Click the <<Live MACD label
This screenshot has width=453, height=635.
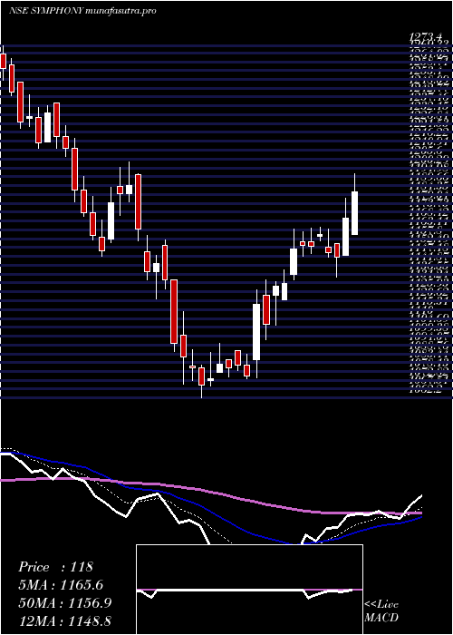381,611
